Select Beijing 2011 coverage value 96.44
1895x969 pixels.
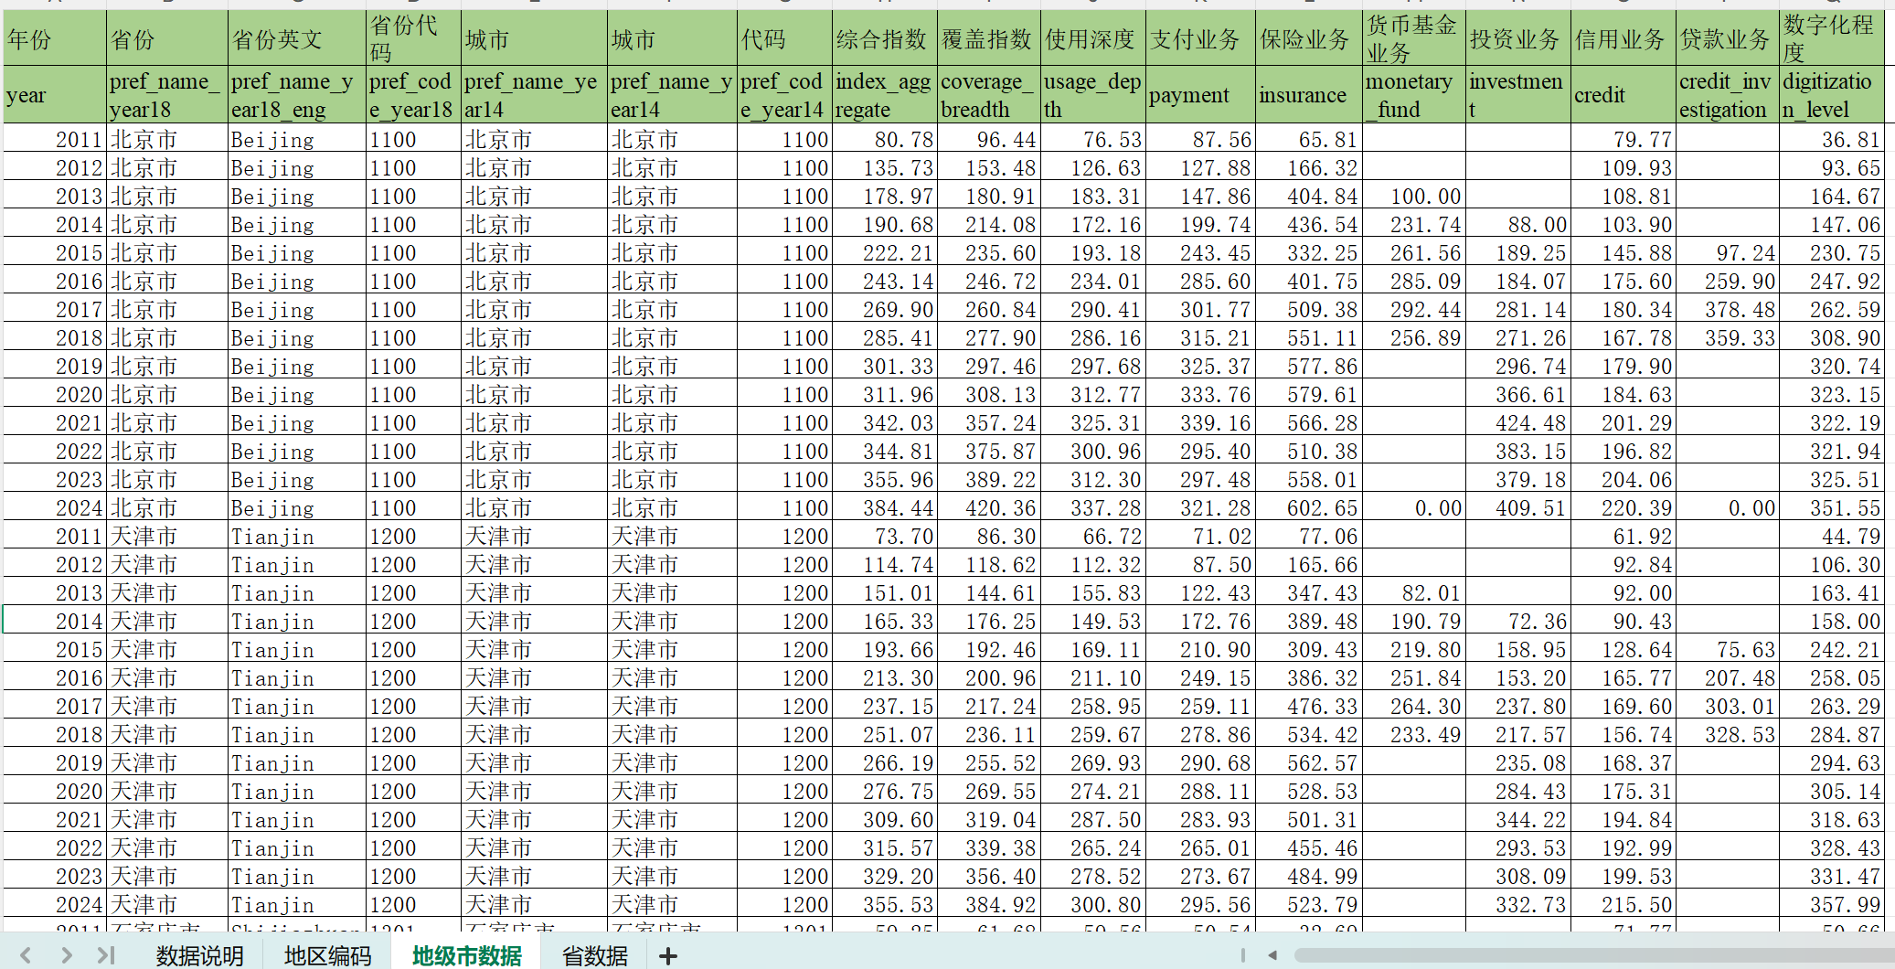[989, 140]
